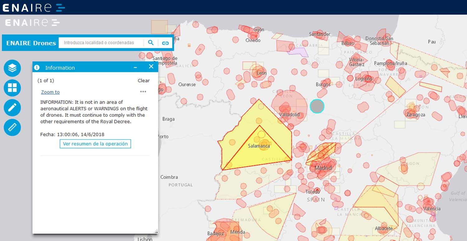Viewport: 467px width, 241px height.
Task: Click the Gijón label on map
Action: [259, 30]
